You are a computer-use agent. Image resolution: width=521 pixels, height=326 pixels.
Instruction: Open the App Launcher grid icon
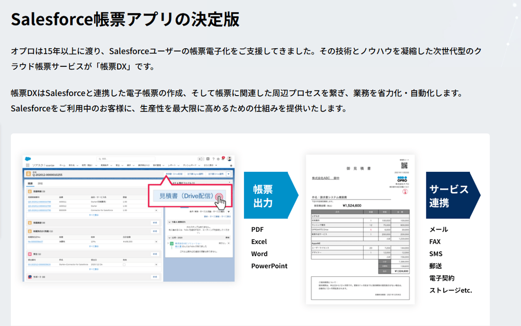[x=27, y=165]
